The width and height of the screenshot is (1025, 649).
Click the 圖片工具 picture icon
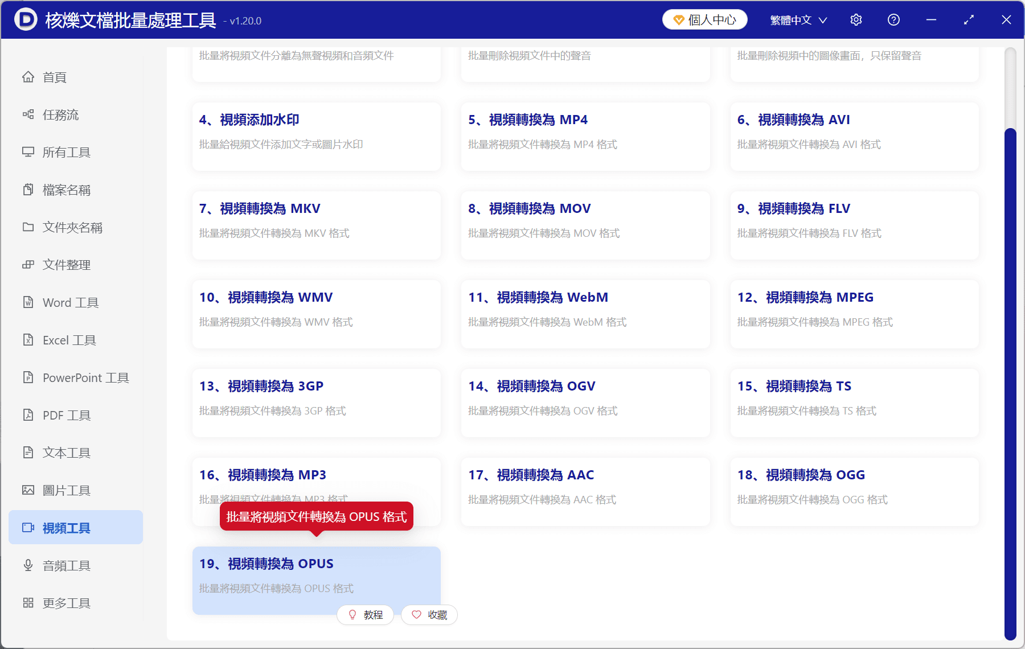[28, 490]
